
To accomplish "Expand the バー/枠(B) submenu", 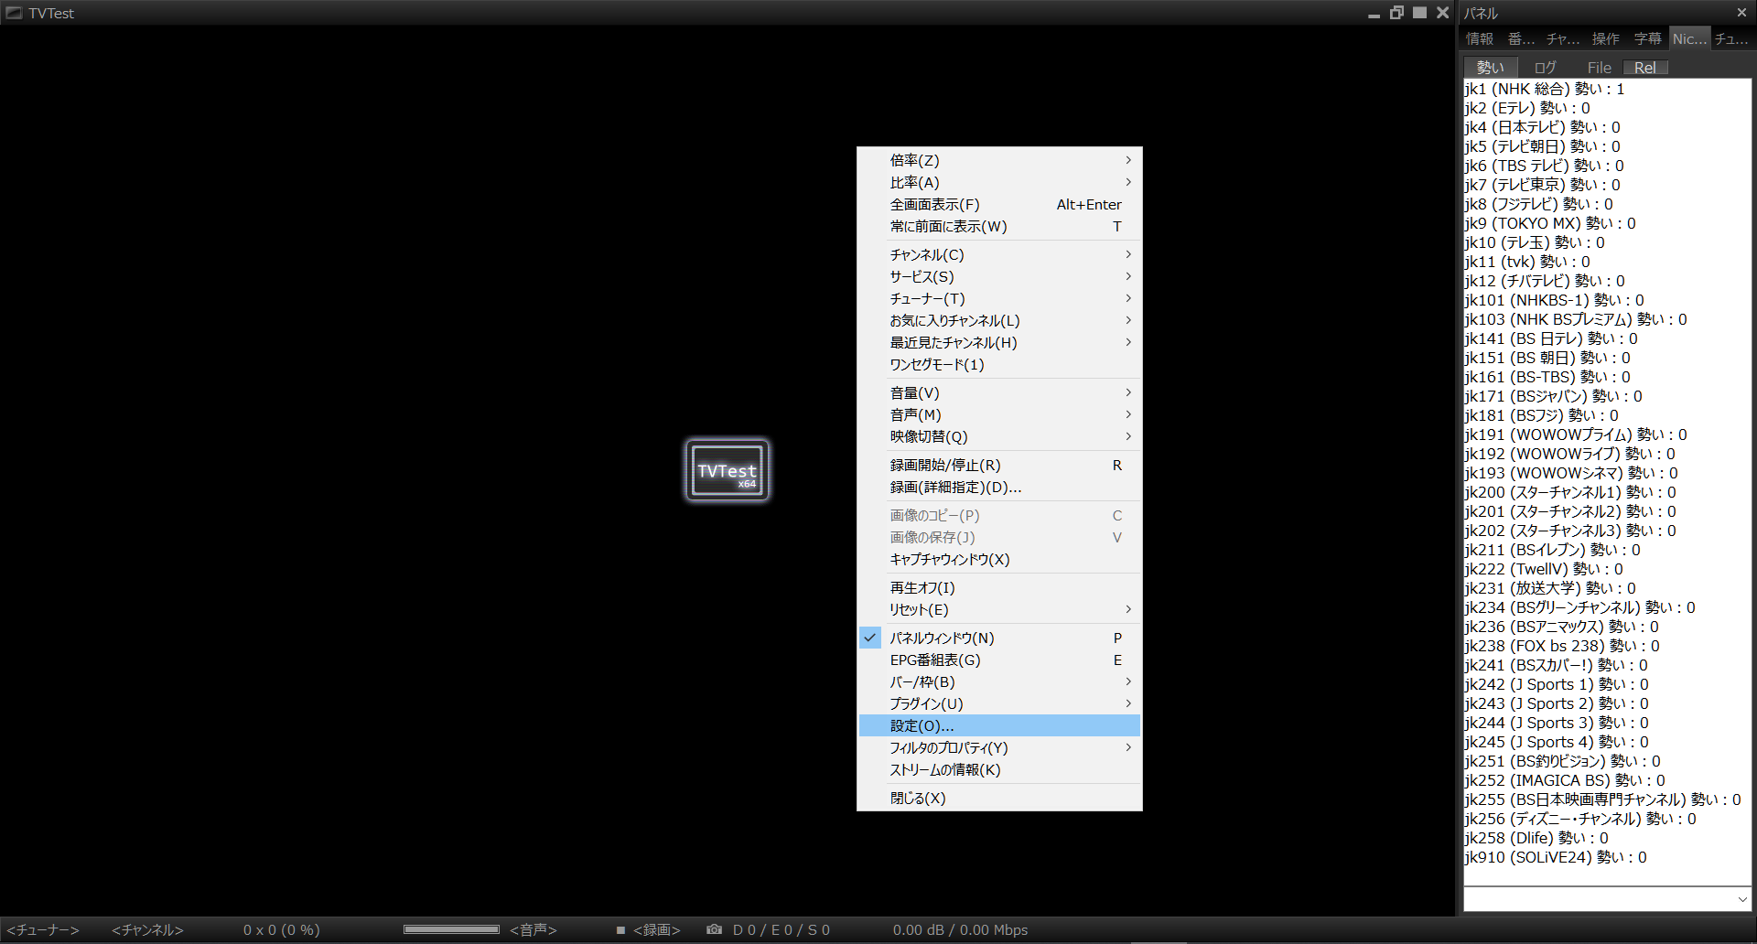I will coord(999,681).
